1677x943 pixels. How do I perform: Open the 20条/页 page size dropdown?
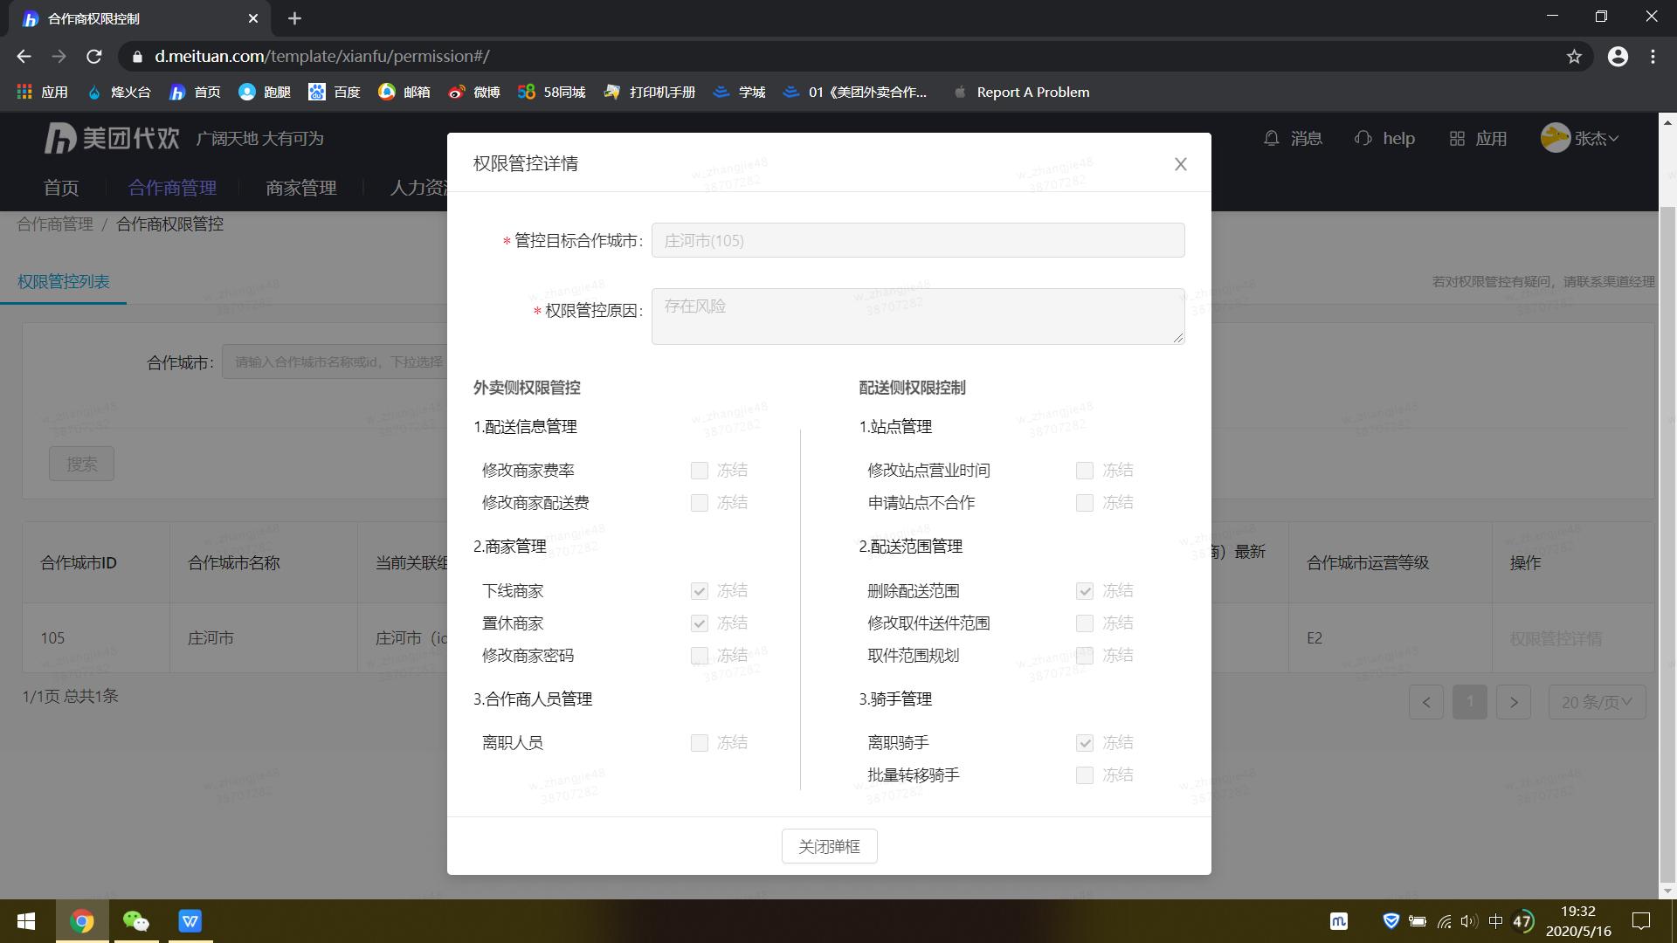(x=1597, y=701)
